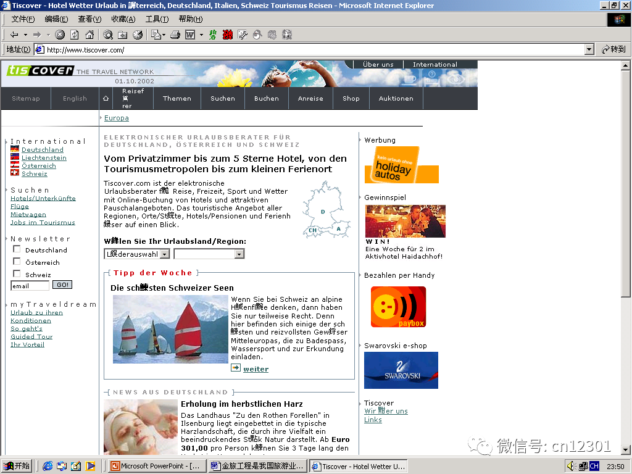Open the Mail button dropdown arrow

coord(164,35)
